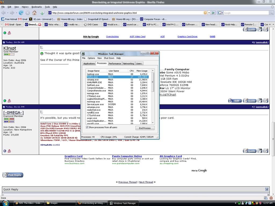This screenshot has height=206, width=275.
Task: Click the RSS feed icon in address bar
Action: 205,13
